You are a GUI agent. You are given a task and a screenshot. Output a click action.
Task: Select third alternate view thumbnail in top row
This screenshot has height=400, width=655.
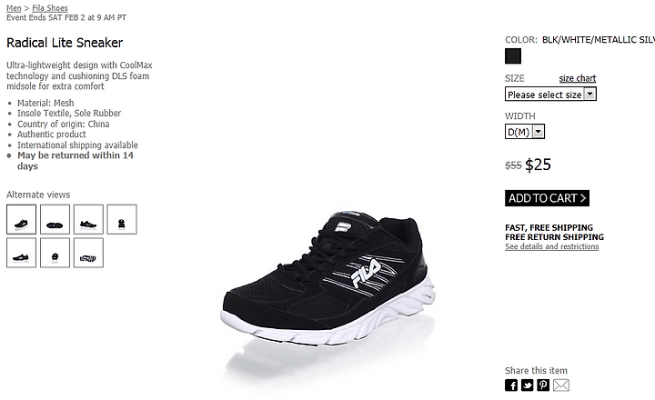[x=88, y=219]
